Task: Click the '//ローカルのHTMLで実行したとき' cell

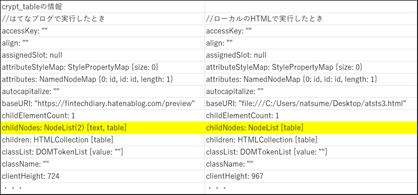Action: click(x=311, y=19)
